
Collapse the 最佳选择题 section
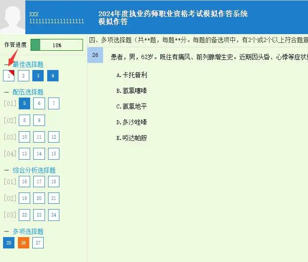(x=7, y=65)
